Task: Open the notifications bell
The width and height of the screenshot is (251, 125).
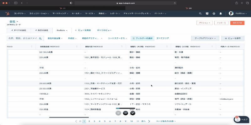Action: tap(221, 14)
